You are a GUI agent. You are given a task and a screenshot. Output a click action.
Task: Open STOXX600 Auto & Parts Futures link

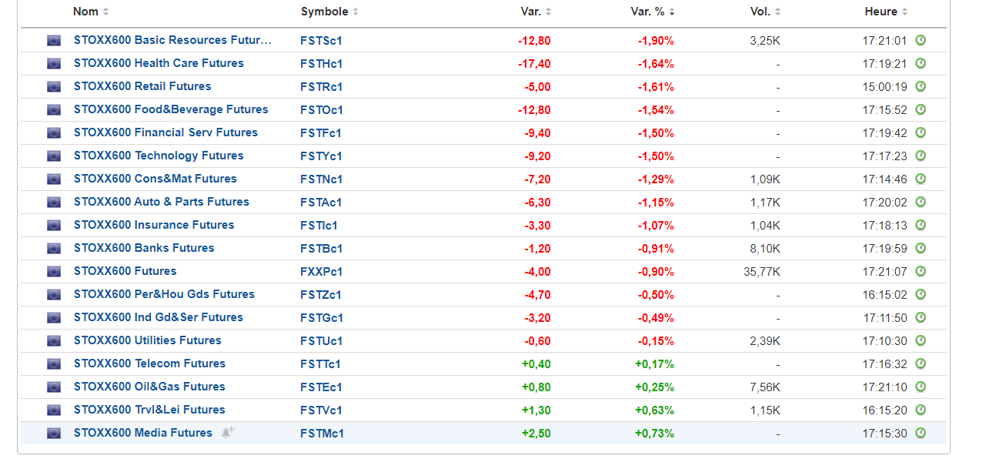[162, 202]
